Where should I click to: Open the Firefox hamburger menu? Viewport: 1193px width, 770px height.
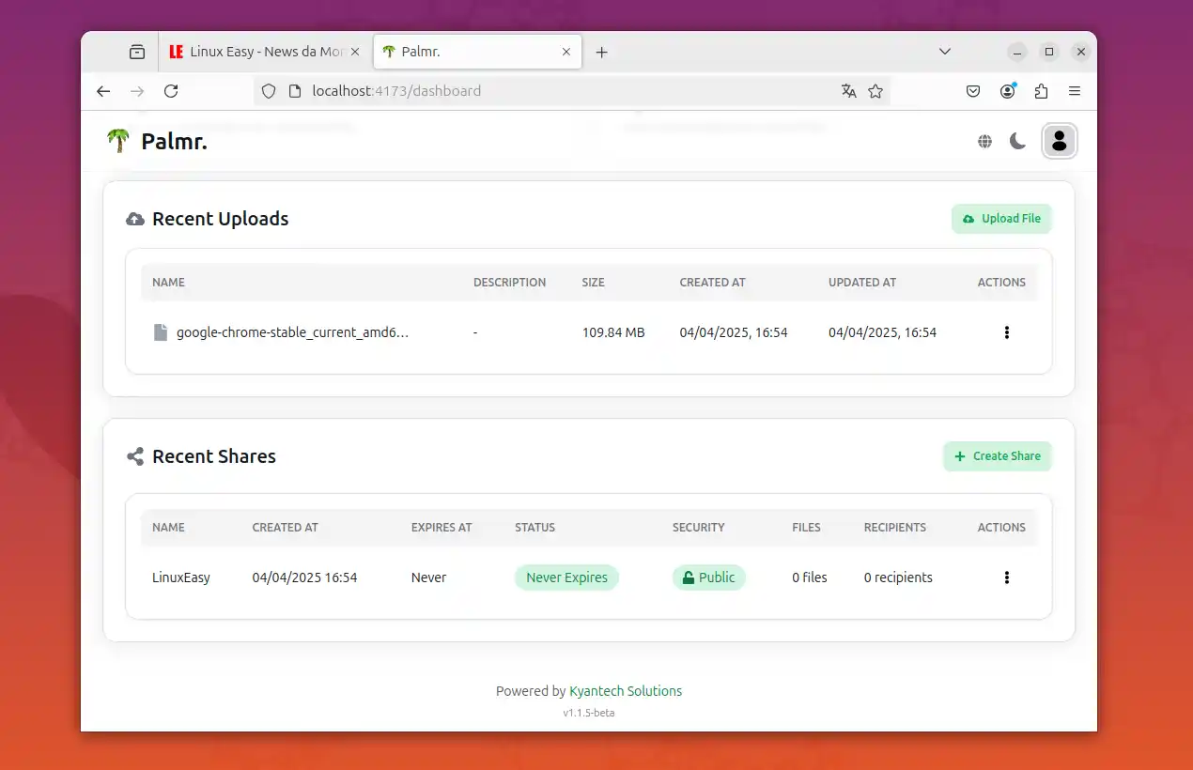pyautogui.click(x=1075, y=91)
